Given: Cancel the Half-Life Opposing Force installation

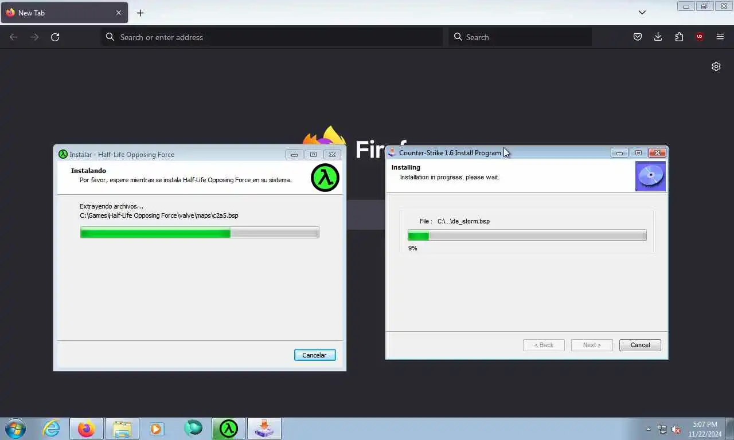Looking at the screenshot, I should [315, 355].
